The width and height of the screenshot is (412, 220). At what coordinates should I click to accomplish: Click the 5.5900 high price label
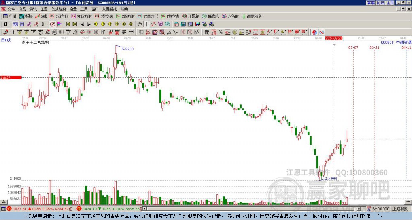(x=128, y=49)
